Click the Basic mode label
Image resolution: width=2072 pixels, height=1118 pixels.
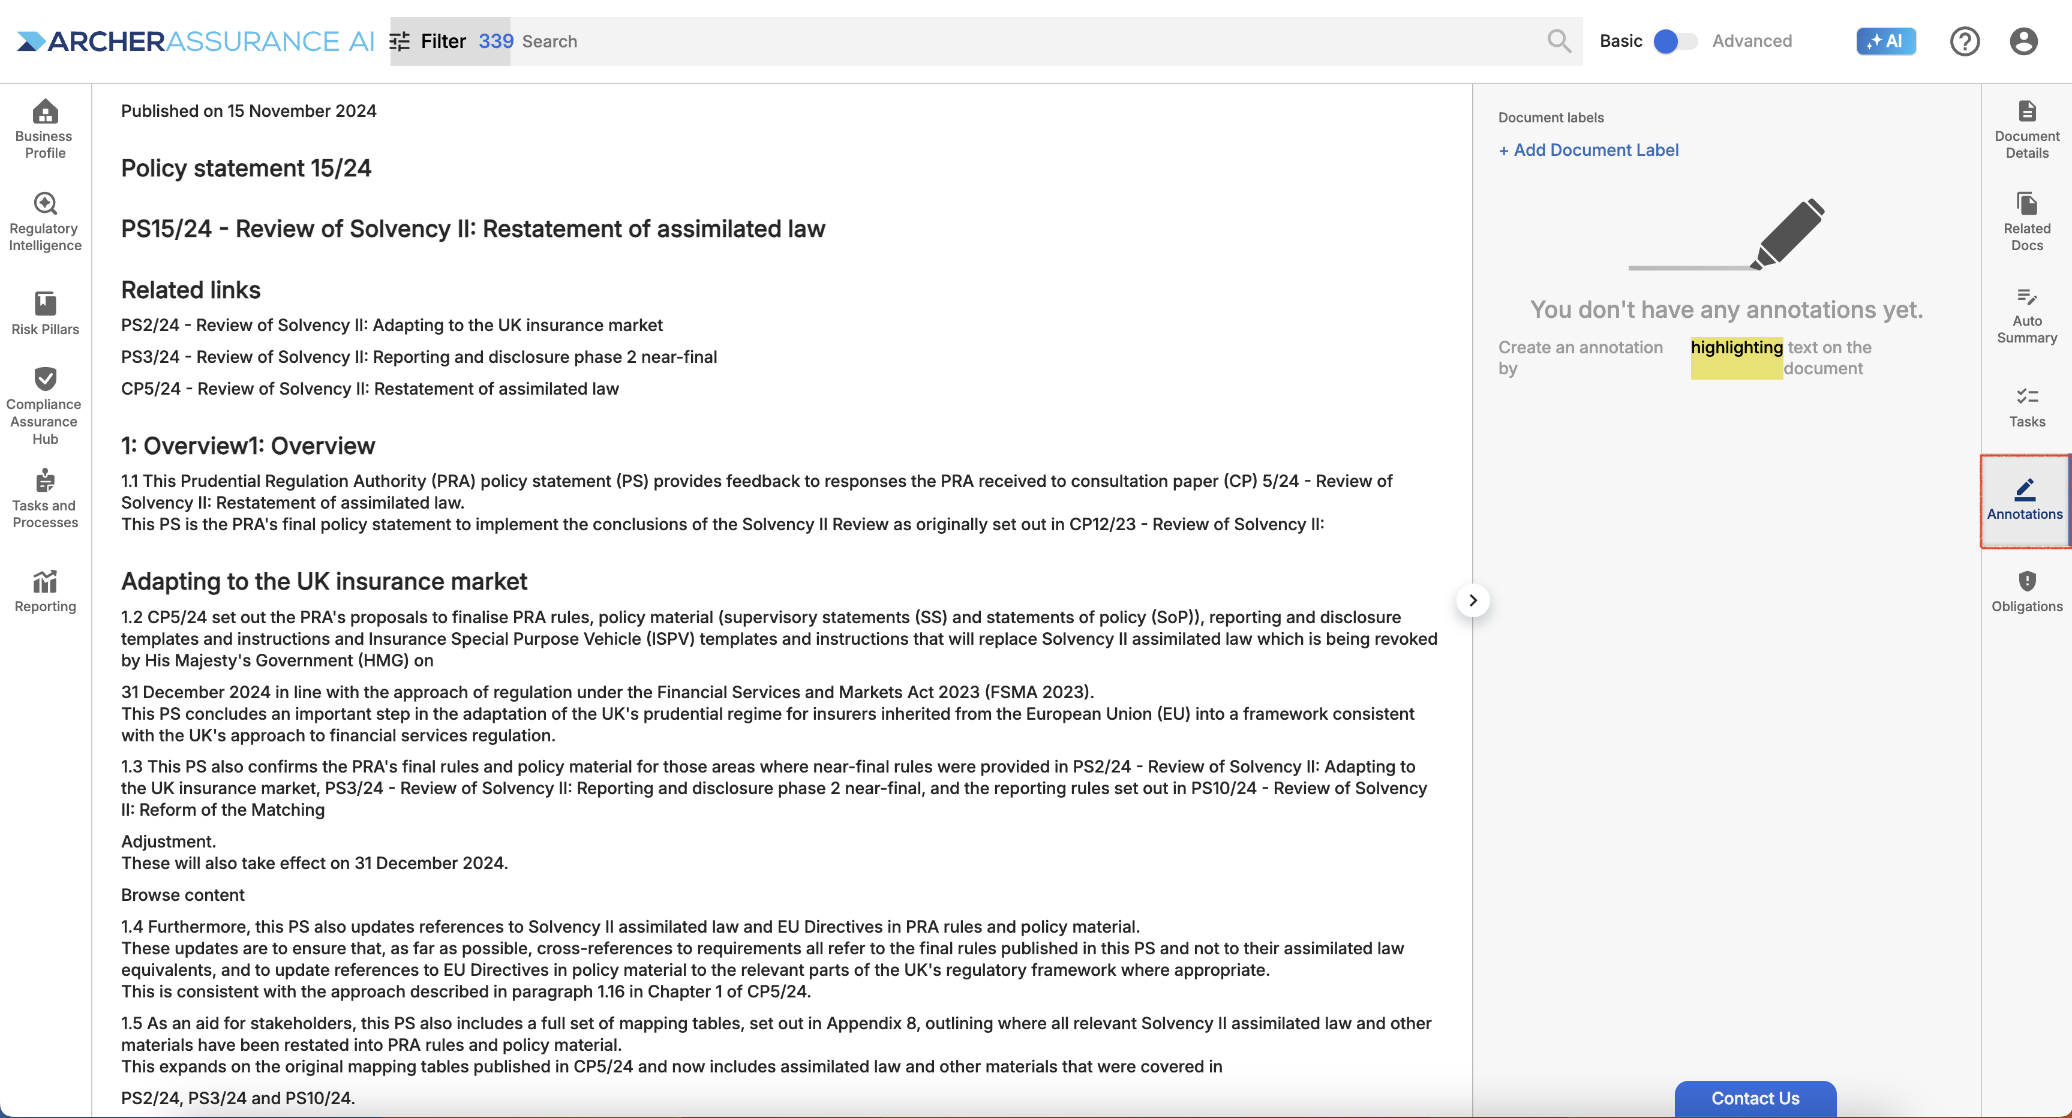tap(1620, 41)
